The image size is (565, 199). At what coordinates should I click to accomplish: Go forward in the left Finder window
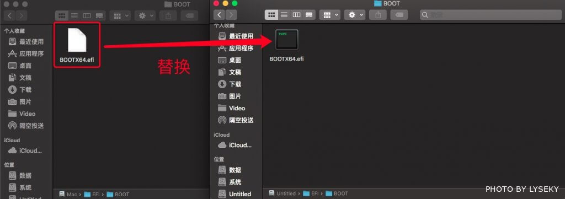pyautogui.click(x=22, y=15)
